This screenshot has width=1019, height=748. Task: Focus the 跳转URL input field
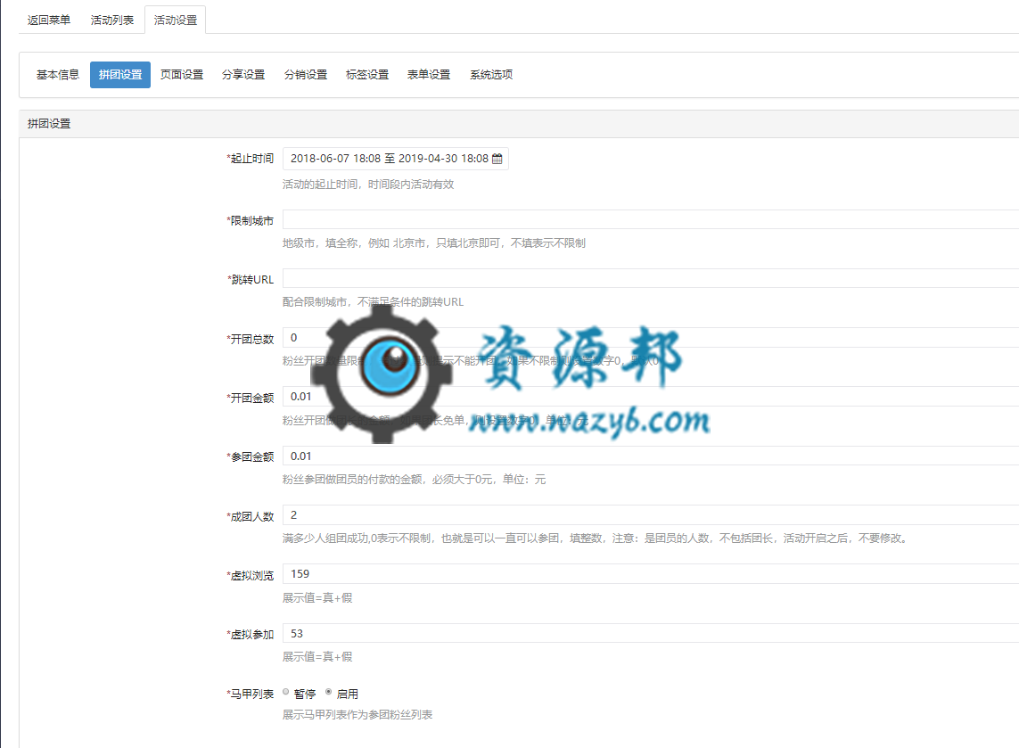point(651,278)
